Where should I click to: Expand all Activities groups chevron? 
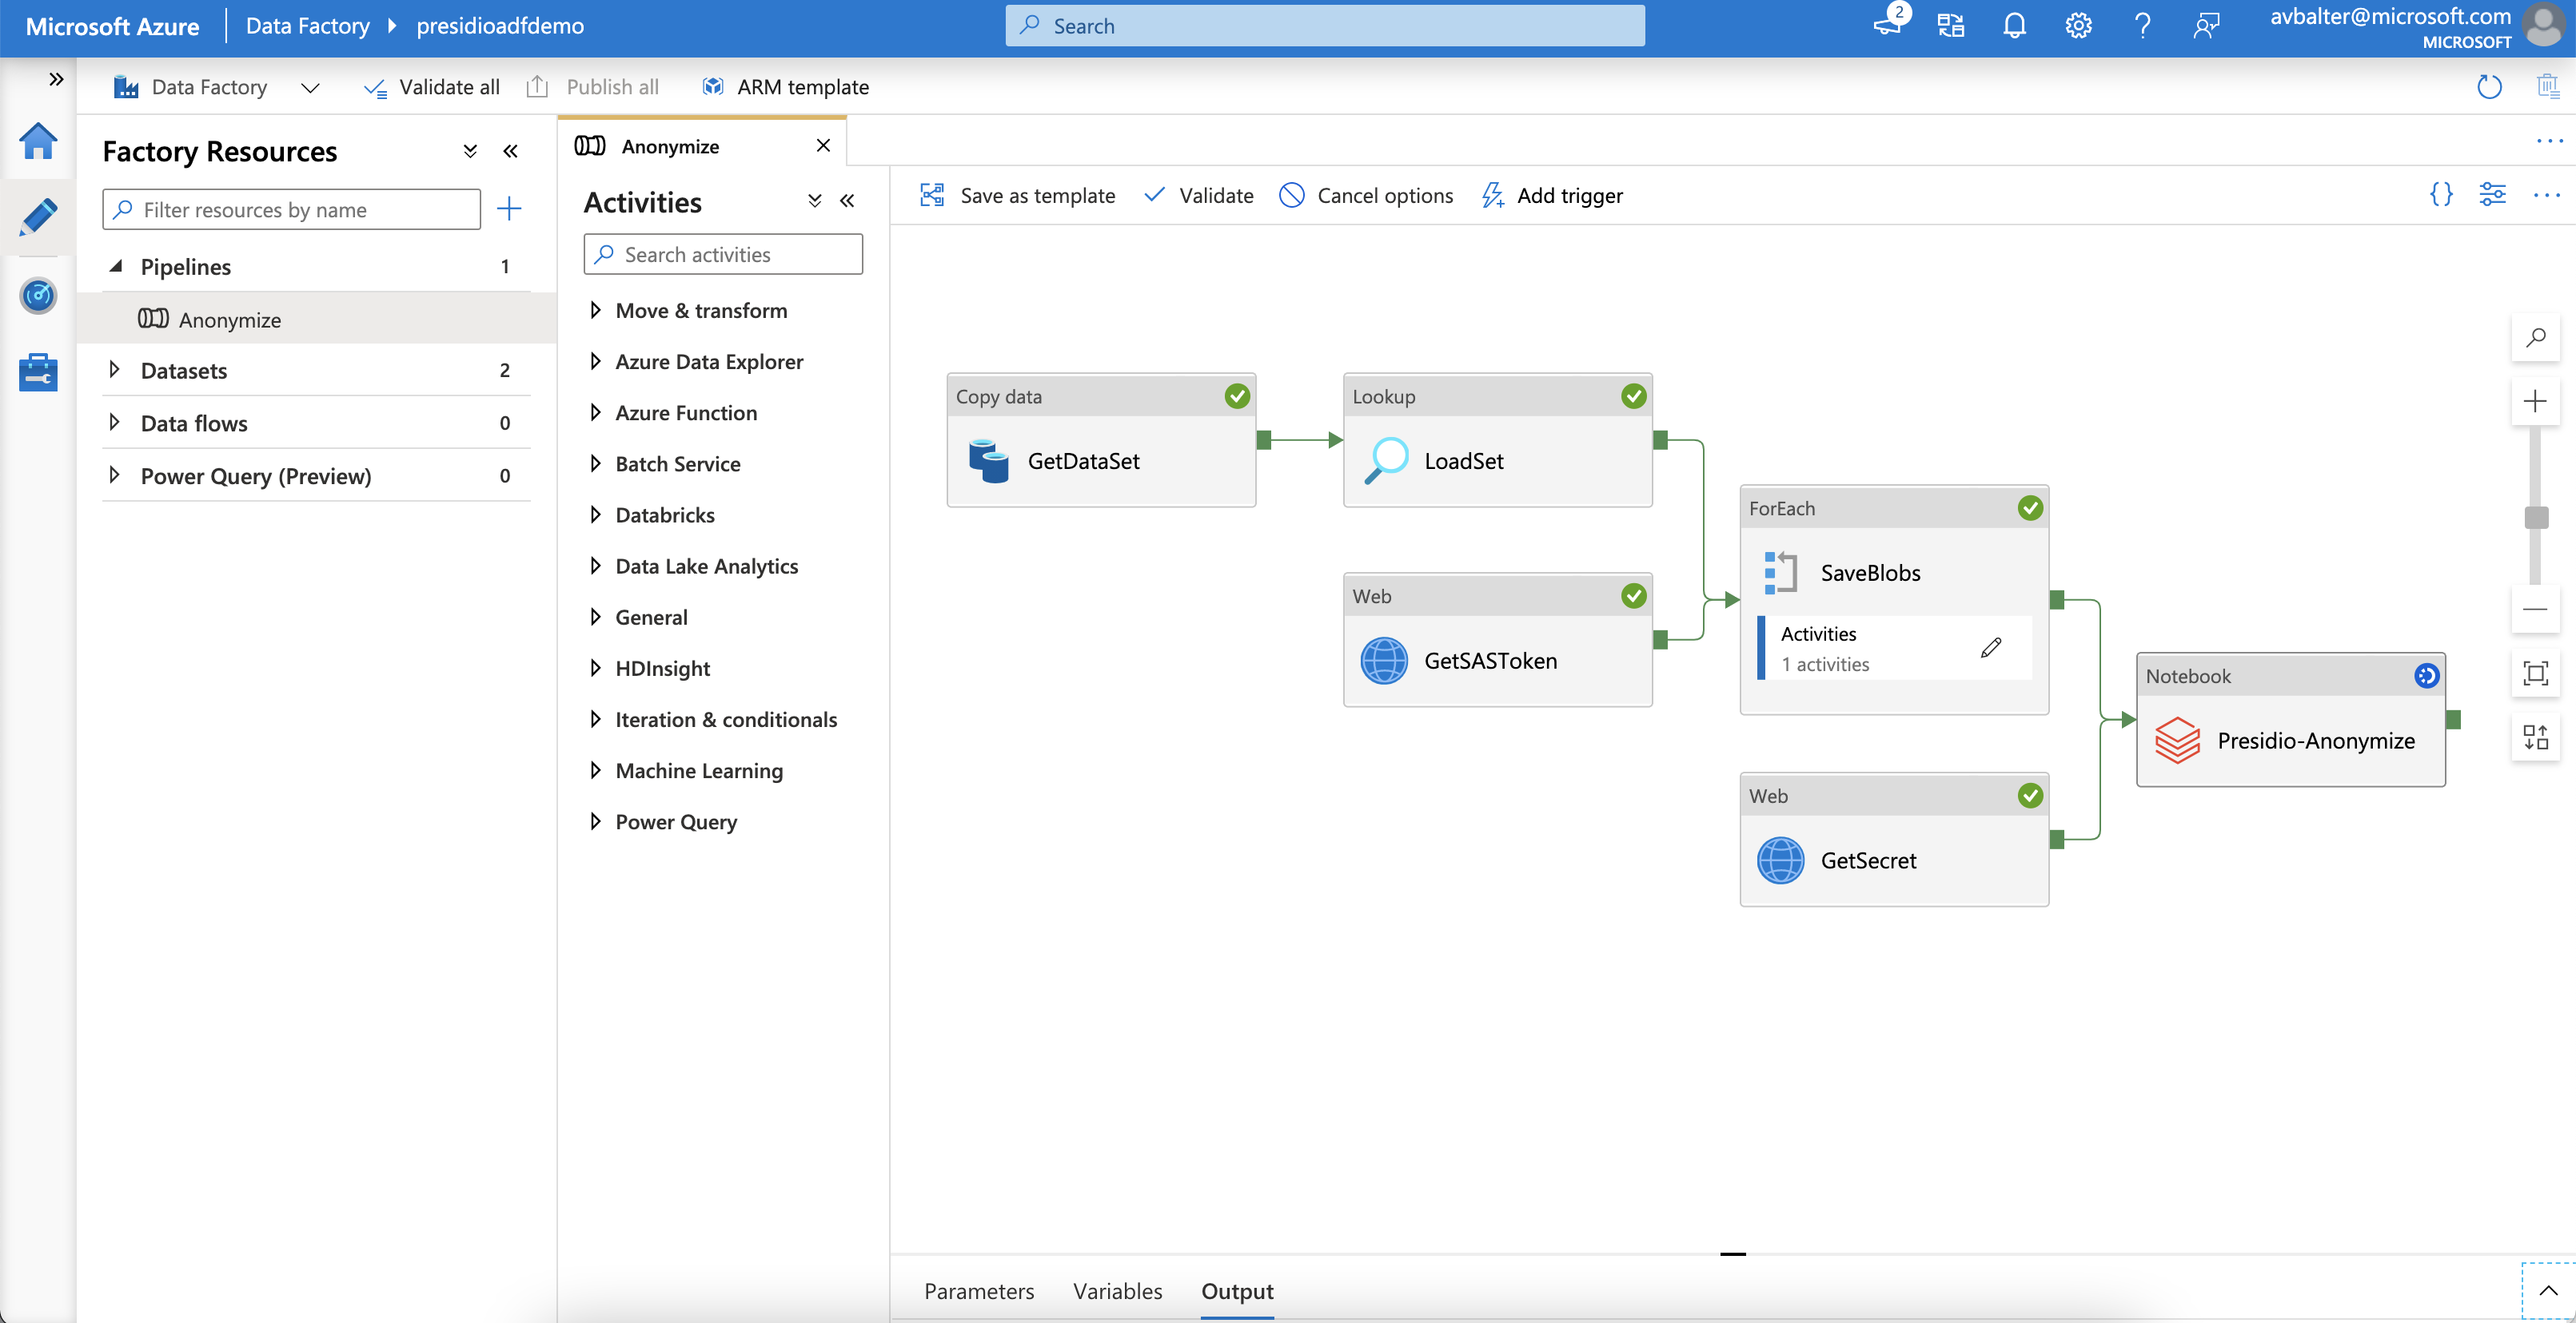tap(815, 201)
